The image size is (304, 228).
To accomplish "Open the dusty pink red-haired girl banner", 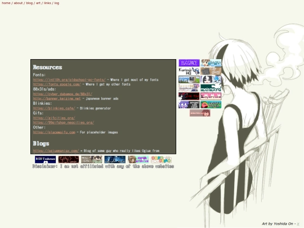I will pyautogui.click(x=200, y=113).
